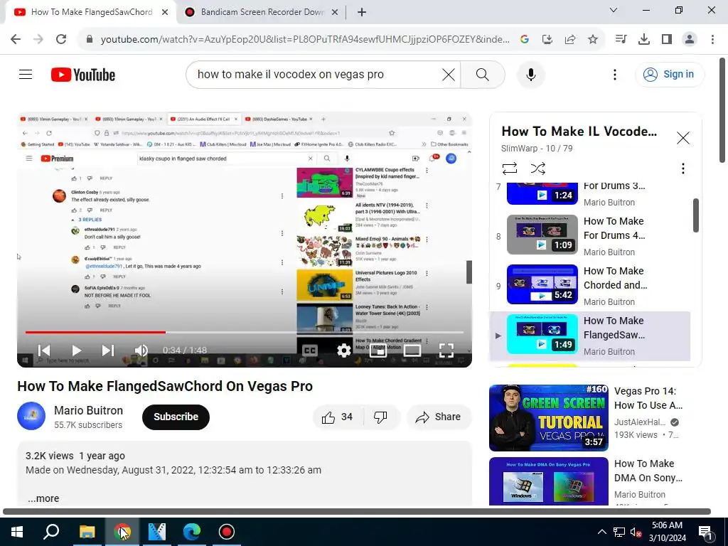Viewport: 728px width, 546px height.
Task: Like the video with 34 likes
Action: point(338,417)
